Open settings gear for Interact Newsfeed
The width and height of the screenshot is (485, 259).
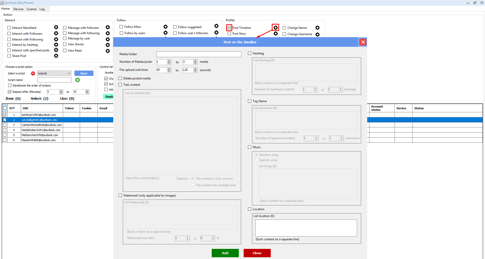pyautogui.click(x=56, y=27)
